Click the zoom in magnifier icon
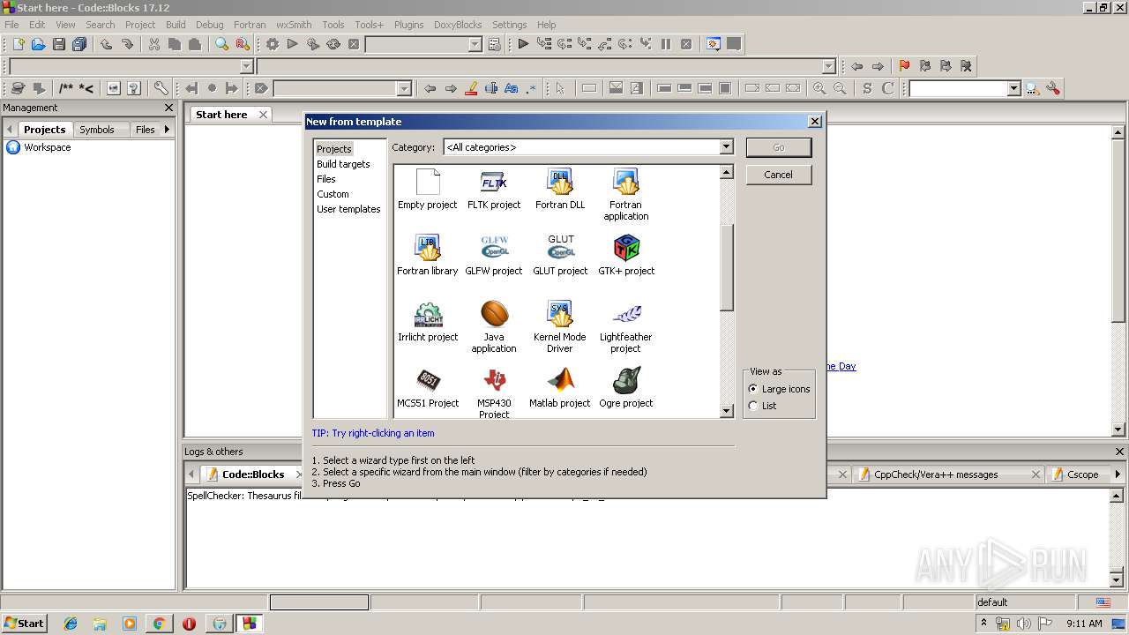Screen dimensions: 1129x635 (819, 88)
